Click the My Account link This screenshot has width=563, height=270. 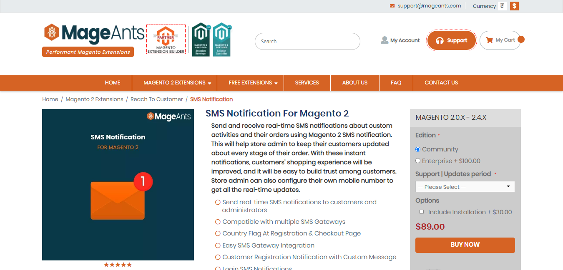click(x=405, y=40)
